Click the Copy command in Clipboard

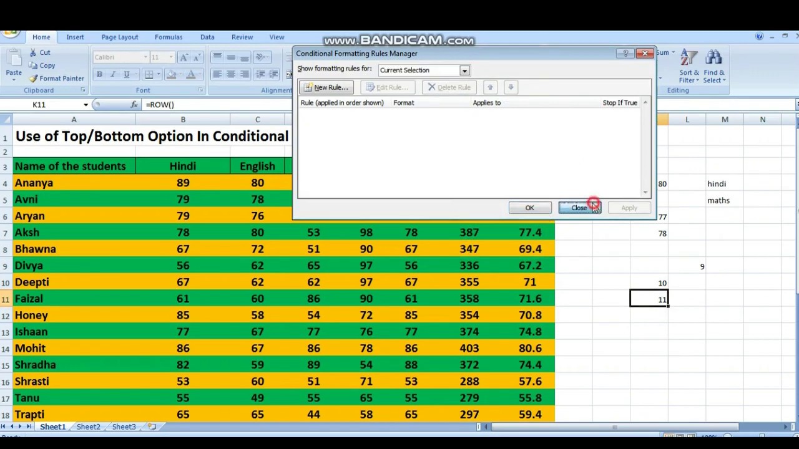pyautogui.click(x=42, y=65)
